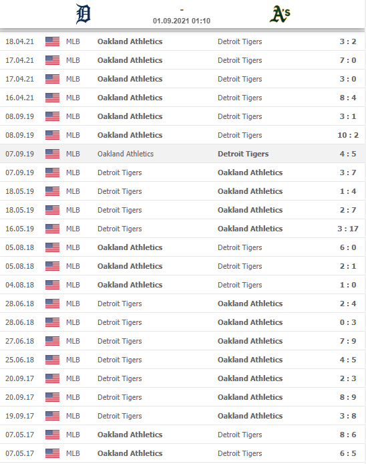Click the match date 01.09.2021 01:10 header
The width and height of the screenshot is (366, 464).
coord(182,21)
